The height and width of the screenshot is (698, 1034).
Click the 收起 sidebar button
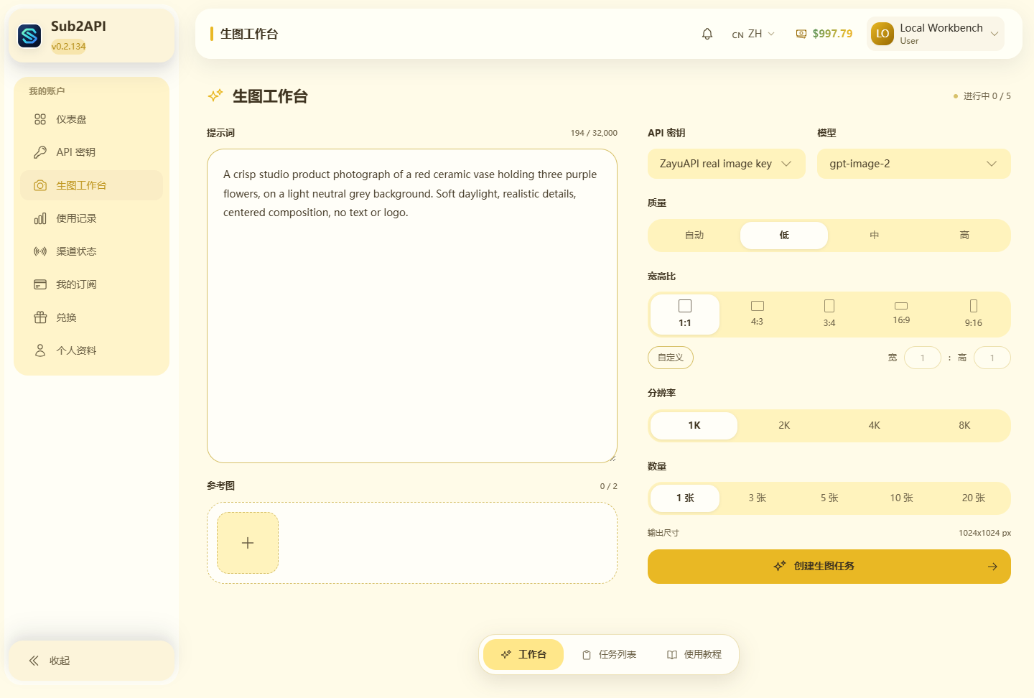tap(92, 661)
